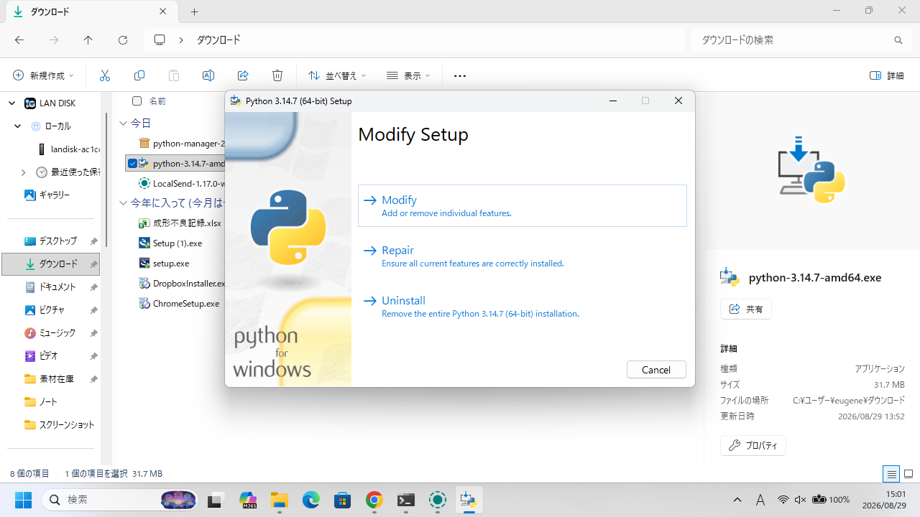Click the ダウンロード address bar breadcrumb
Viewport: 920px width, 517px height.
point(218,40)
